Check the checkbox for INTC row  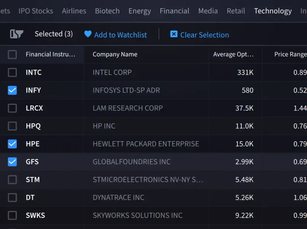(x=12, y=72)
